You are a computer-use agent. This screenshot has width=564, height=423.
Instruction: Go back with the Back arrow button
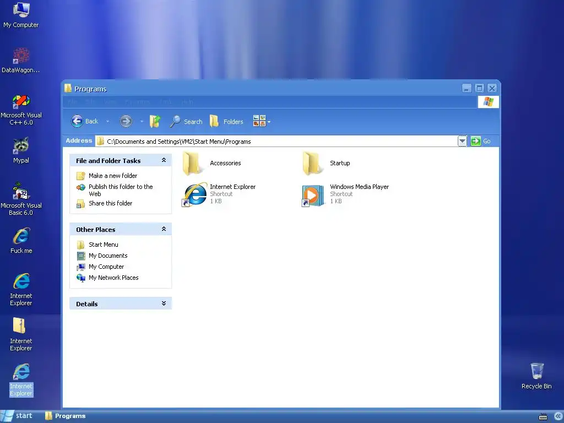pyautogui.click(x=84, y=121)
